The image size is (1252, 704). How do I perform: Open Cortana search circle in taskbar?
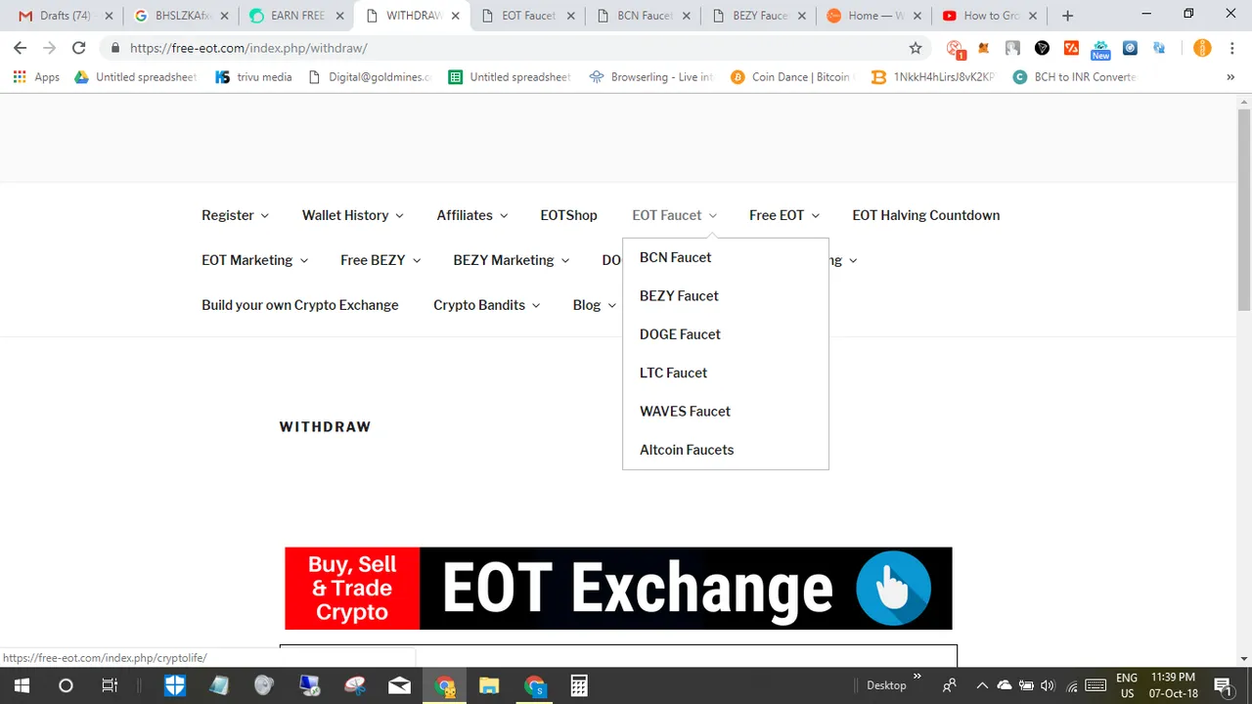(66, 685)
